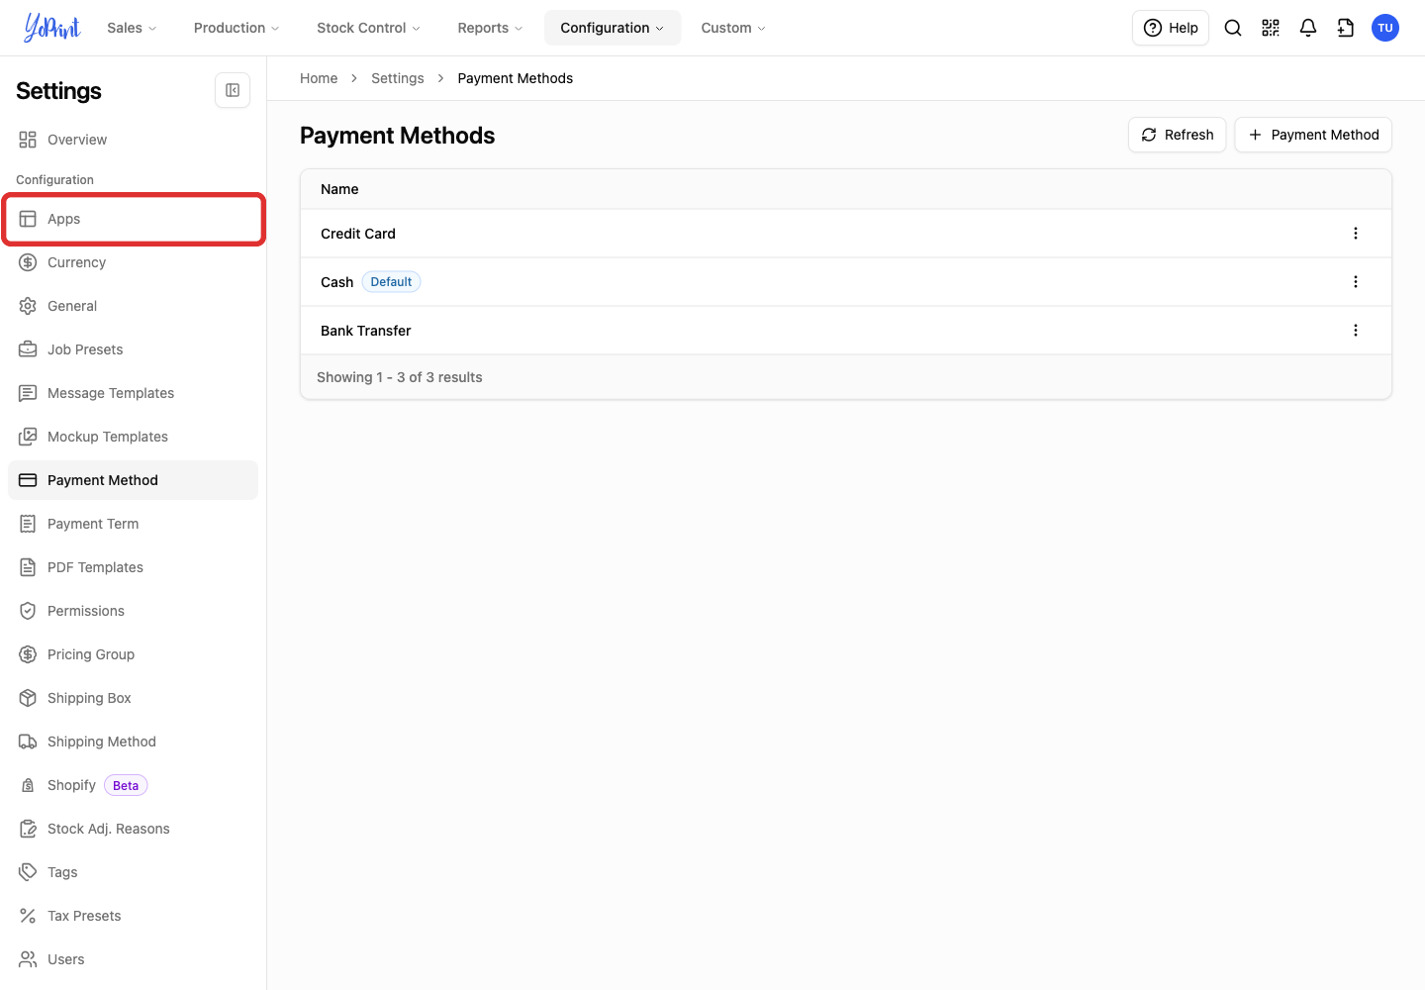This screenshot has width=1425, height=990.
Task: Open Stock Adj. Reasons settings
Action: pyautogui.click(x=133, y=829)
